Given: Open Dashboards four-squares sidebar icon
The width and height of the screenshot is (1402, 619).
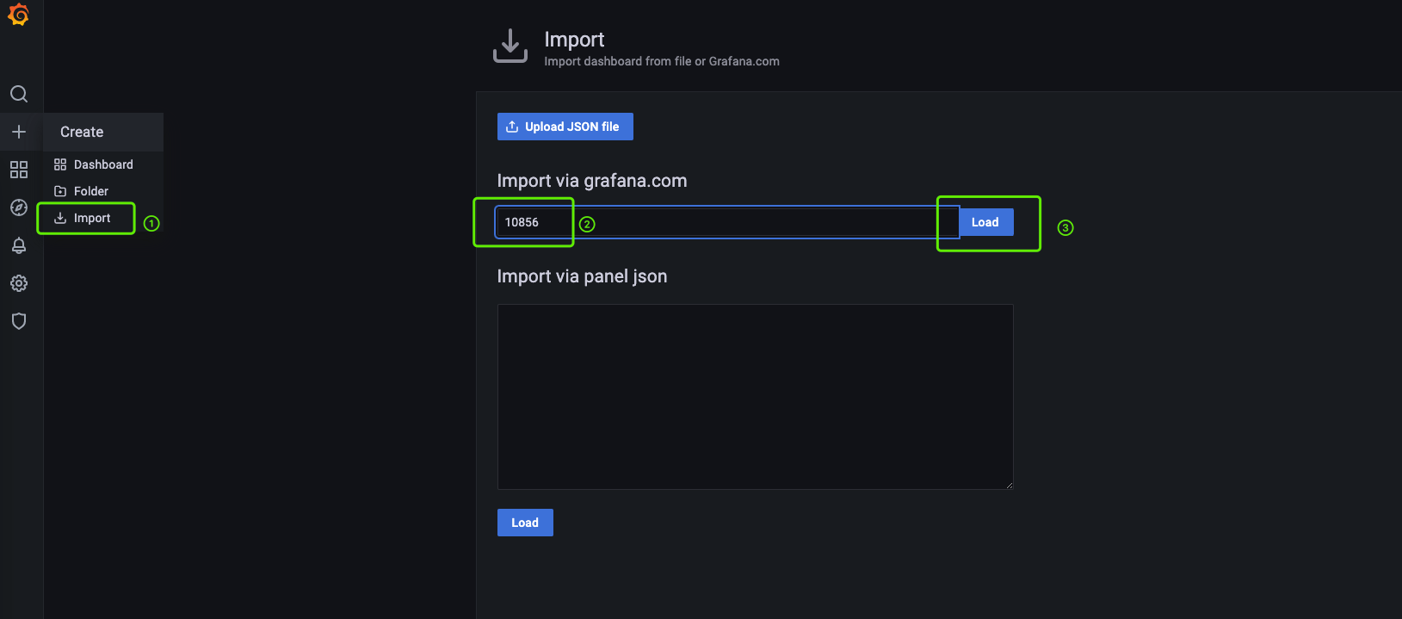Looking at the screenshot, I should [x=19, y=170].
